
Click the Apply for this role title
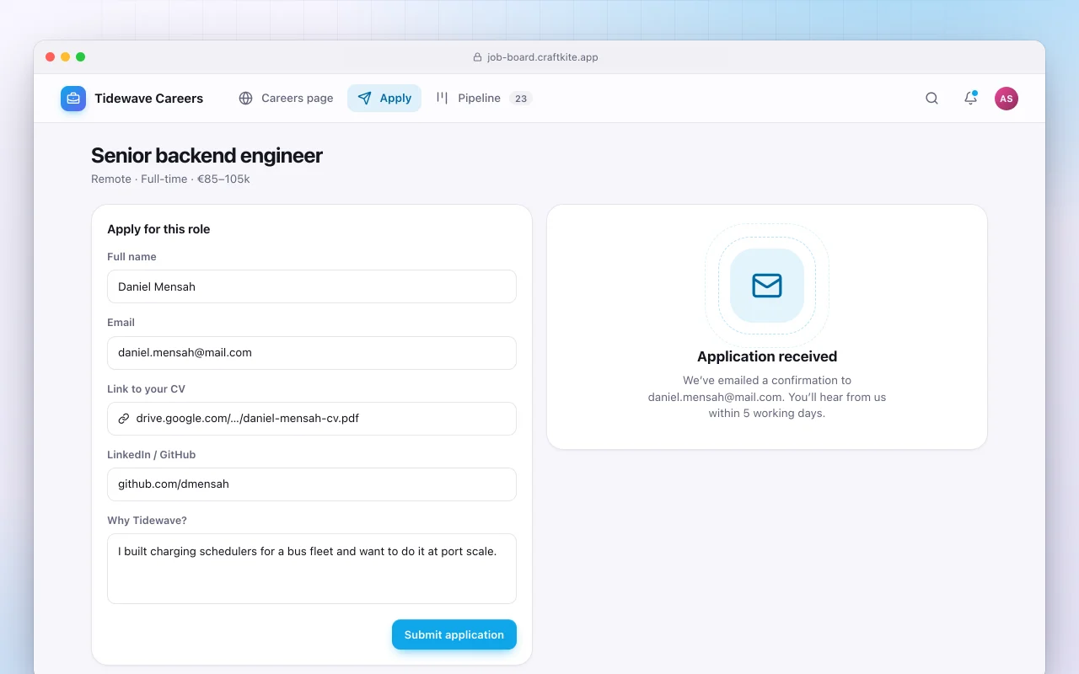158,229
